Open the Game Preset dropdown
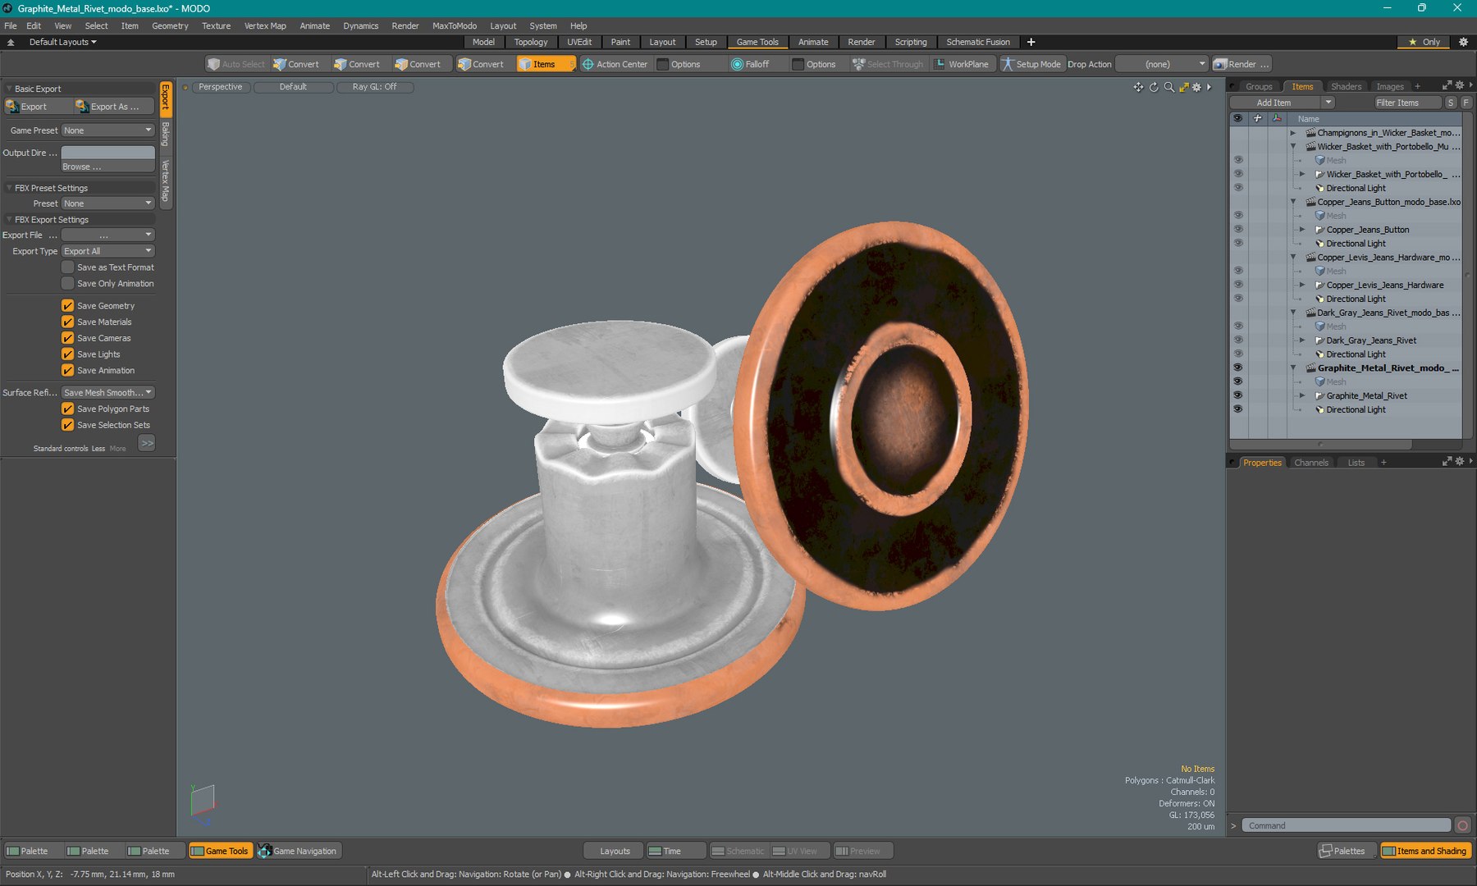This screenshot has height=886, width=1477. point(107,130)
